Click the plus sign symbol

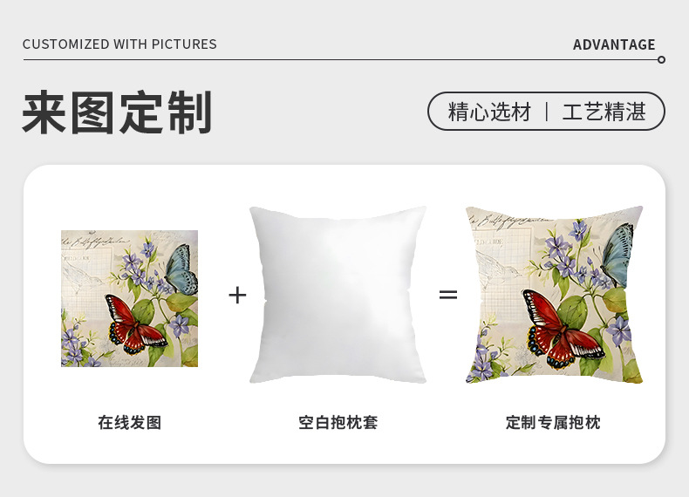coord(237,295)
